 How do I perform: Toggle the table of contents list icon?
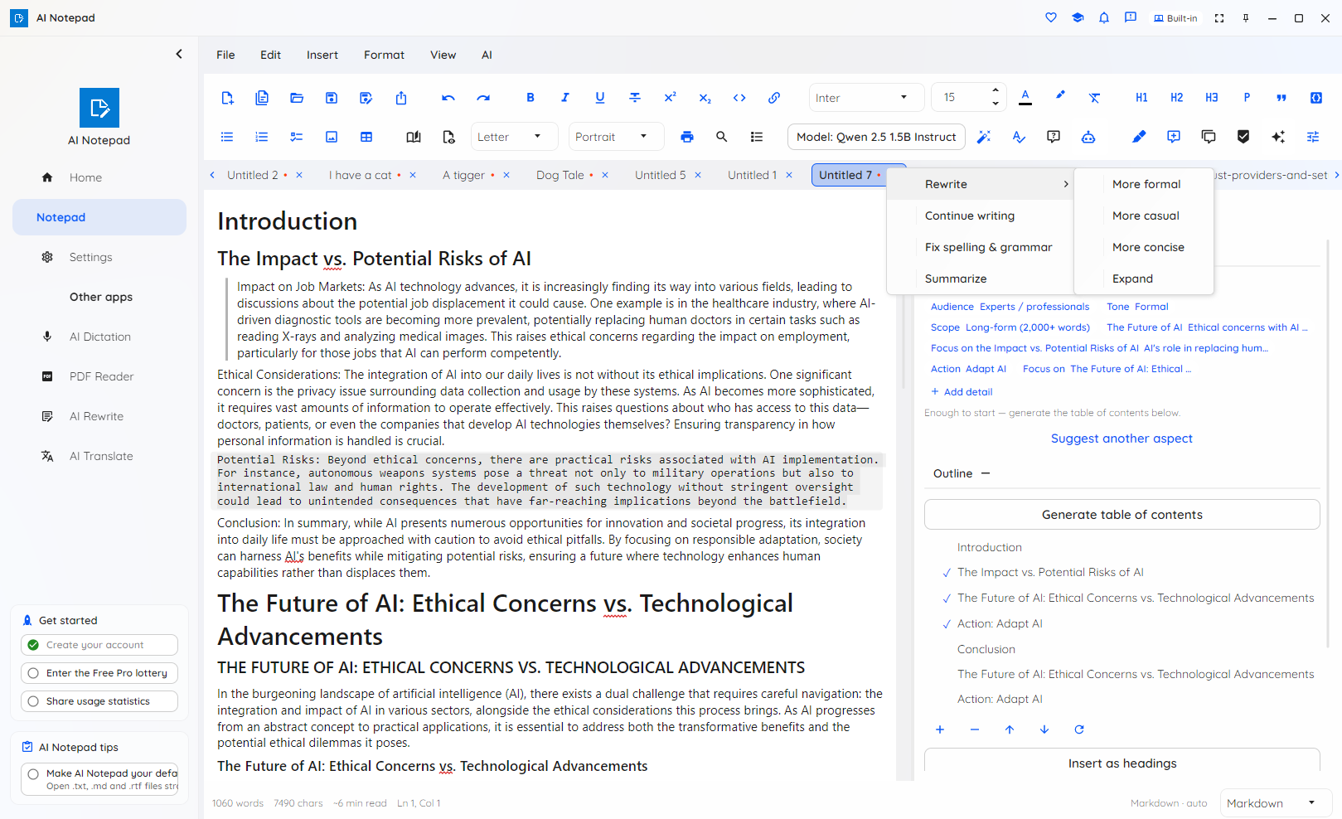point(757,137)
